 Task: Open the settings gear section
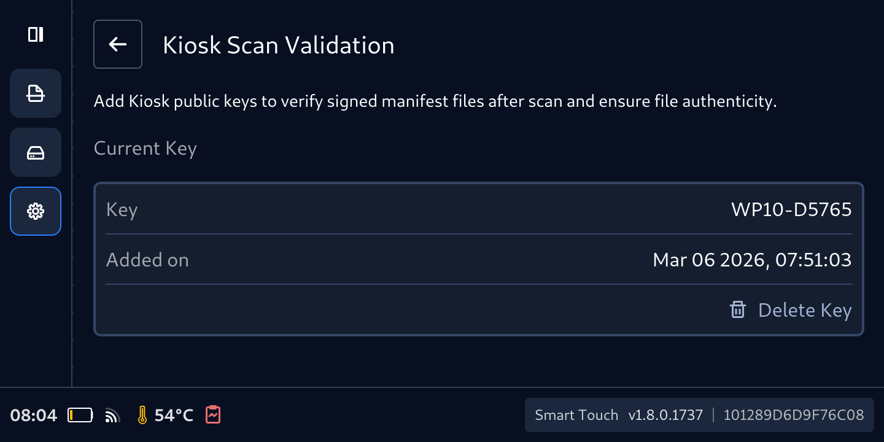(36, 211)
